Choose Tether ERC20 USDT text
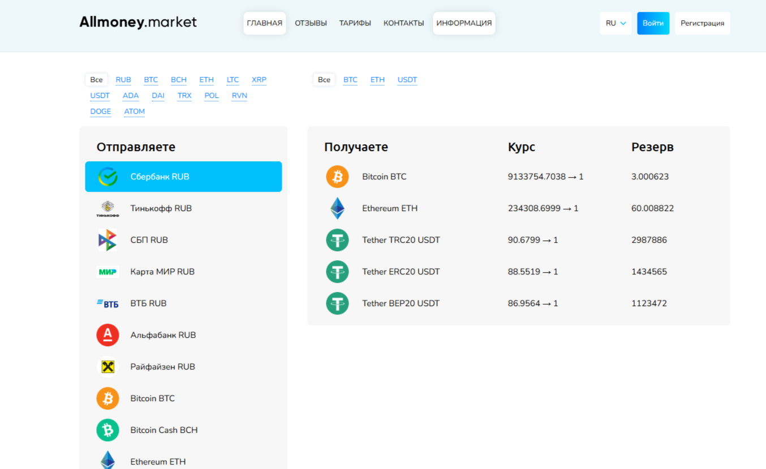Image resolution: width=766 pixels, height=469 pixels. coord(401,272)
